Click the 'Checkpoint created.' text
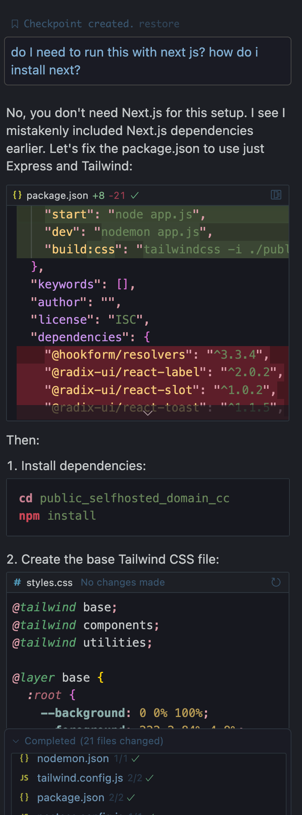The width and height of the screenshot is (302, 815). pyautogui.click(x=79, y=24)
